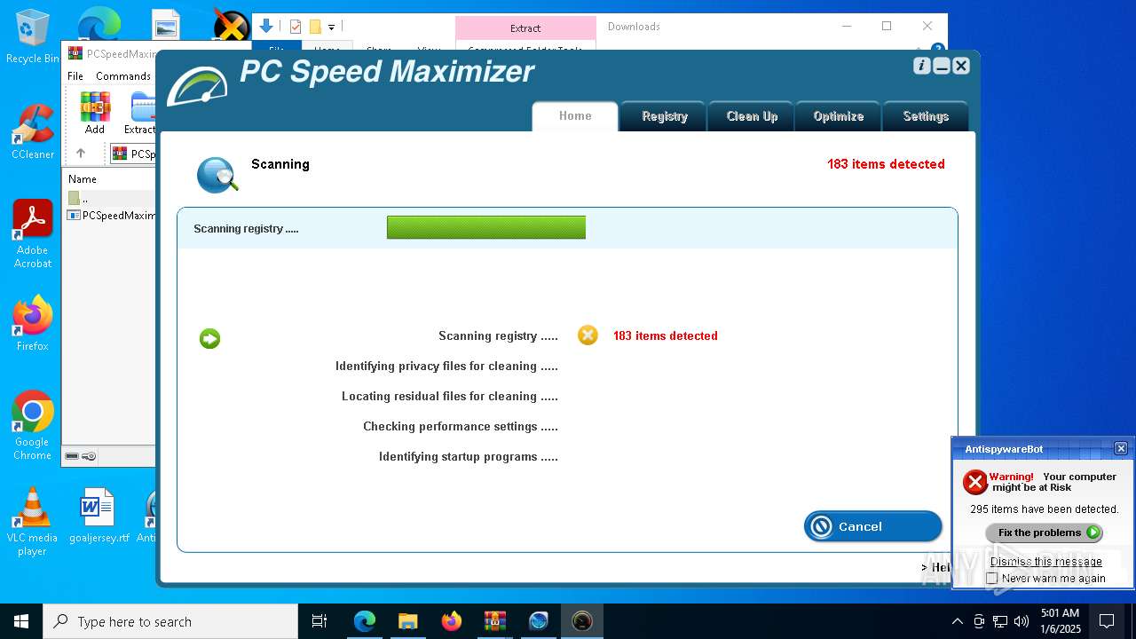Screen dimensions: 1136x639
Task: Open Task View from the taskbar
Action: coord(319,621)
